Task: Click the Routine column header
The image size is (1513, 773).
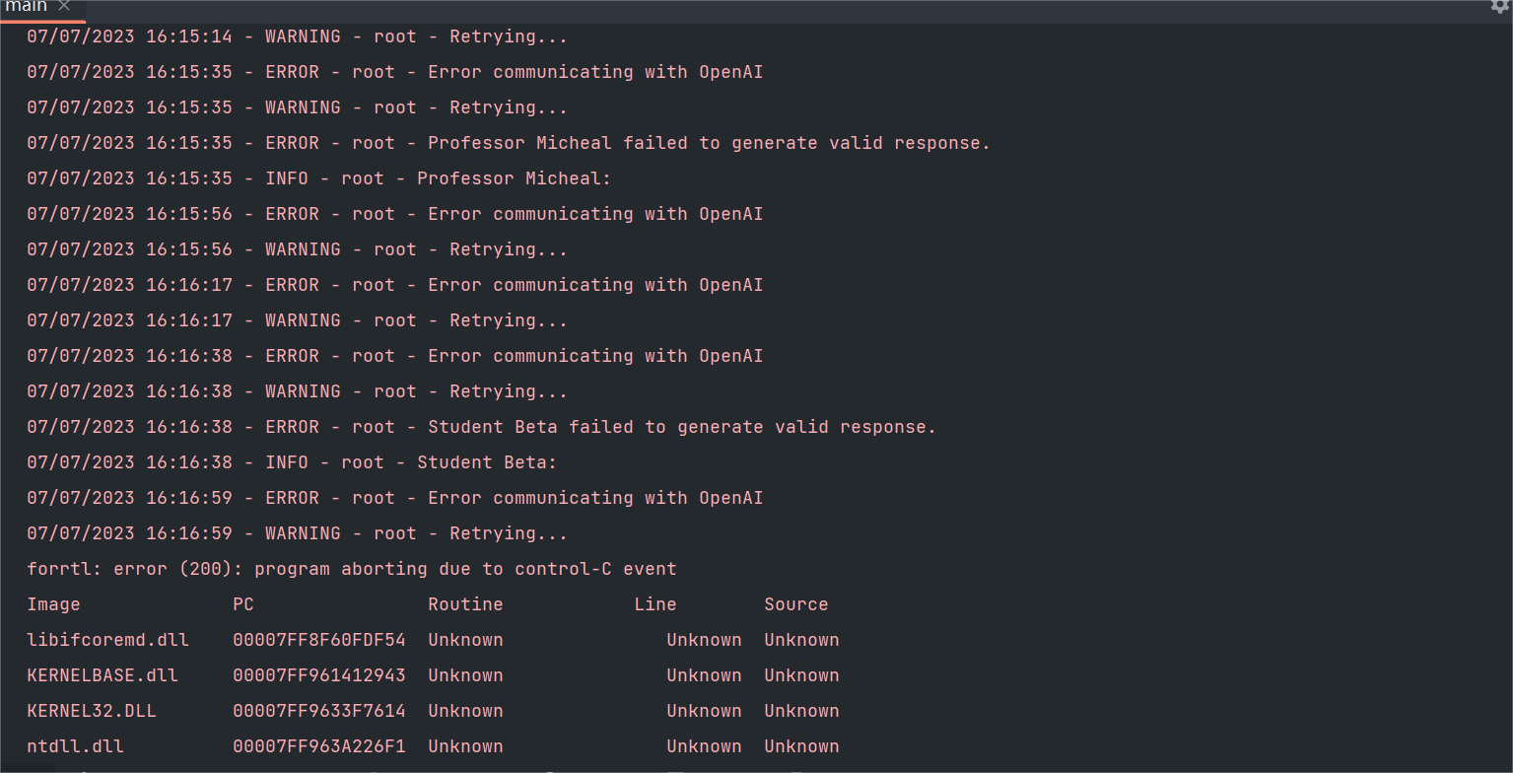Action: (465, 603)
